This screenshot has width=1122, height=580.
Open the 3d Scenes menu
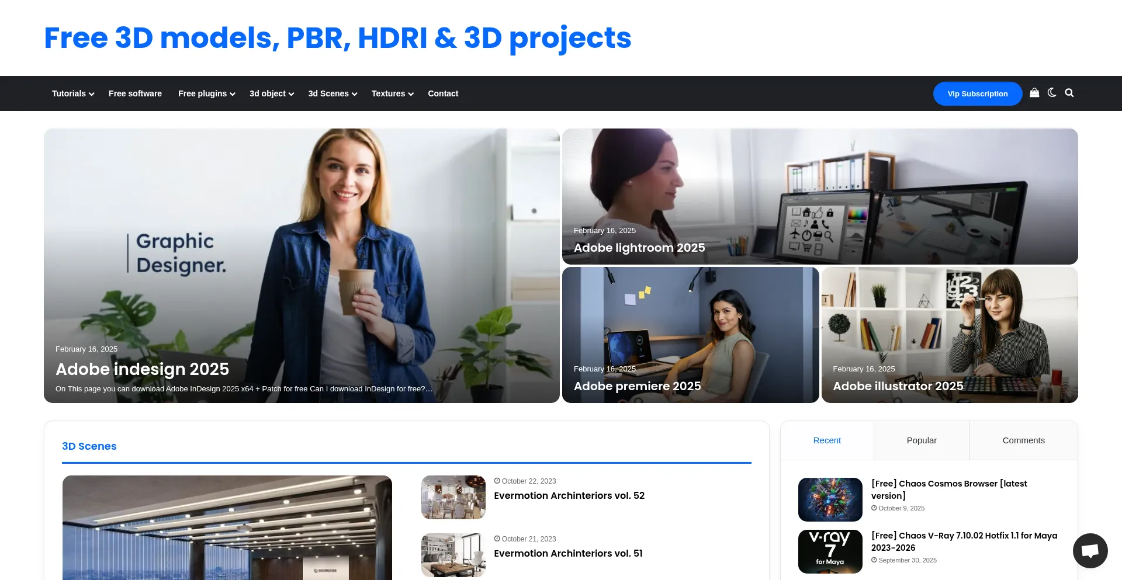(332, 93)
